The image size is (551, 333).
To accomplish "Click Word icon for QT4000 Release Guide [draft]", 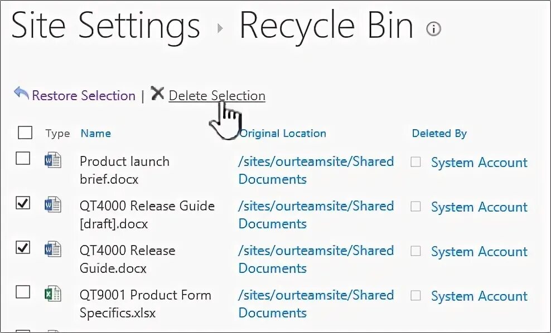I will click(53, 204).
